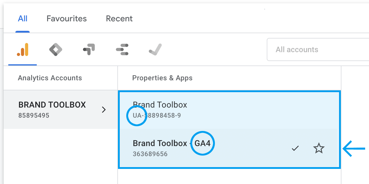Image resolution: width=369 pixels, height=184 pixels.
Task: Click the Properties & Apps column header
Action: pos(162,78)
